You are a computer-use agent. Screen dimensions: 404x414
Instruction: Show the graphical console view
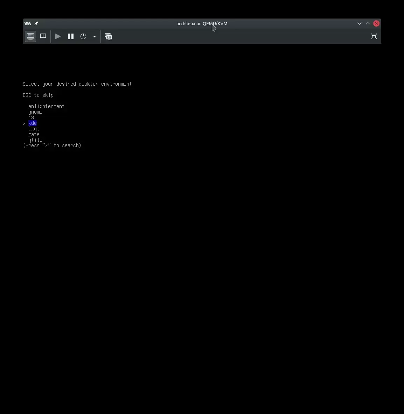[x=30, y=36]
